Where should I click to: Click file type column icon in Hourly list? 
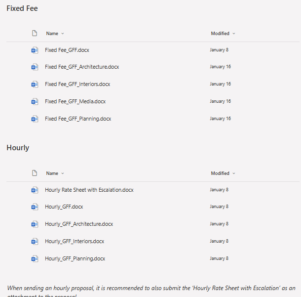(x=35, y=173)
